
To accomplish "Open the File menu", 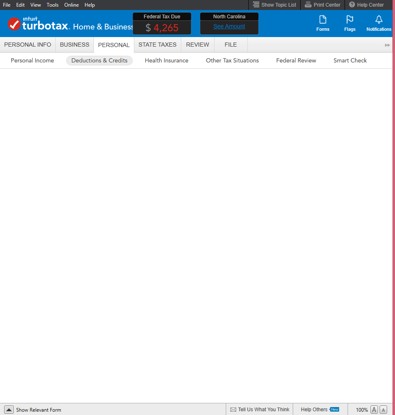I will tap(7, 5).
